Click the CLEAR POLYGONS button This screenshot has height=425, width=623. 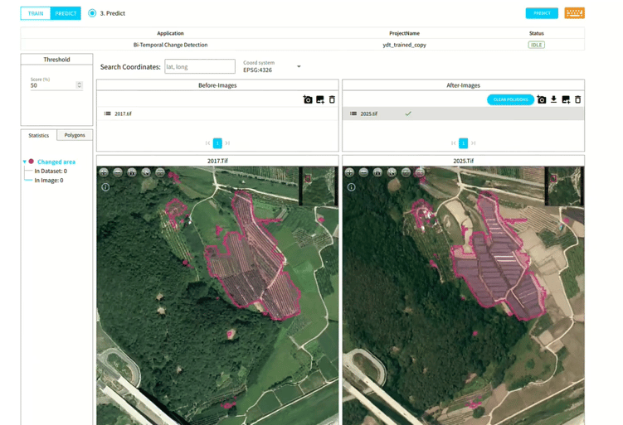click(x=510, y=99)
